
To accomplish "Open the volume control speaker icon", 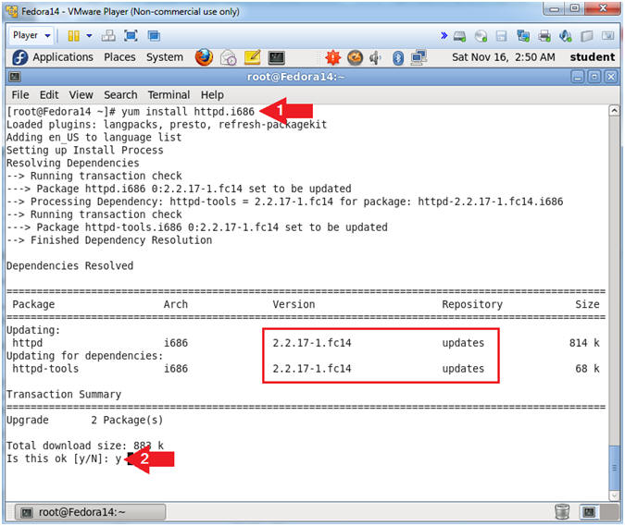I will tap(375, 58).
